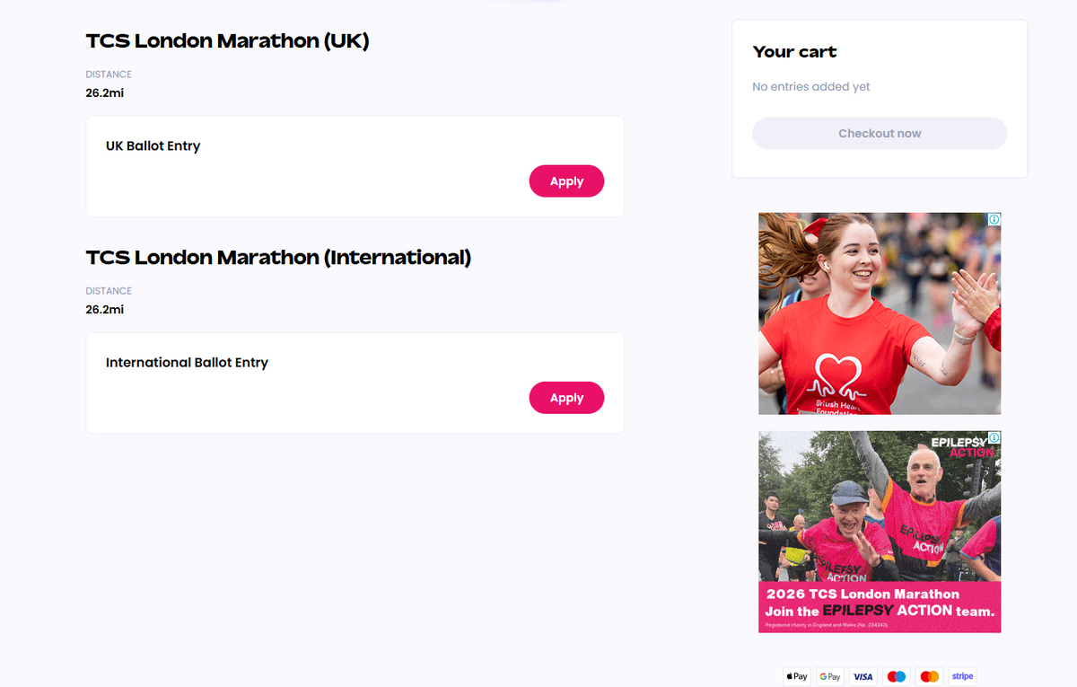Open the British Heart Foundation ad image
This screenshot has width=1077, height=687.
[880, 313]
